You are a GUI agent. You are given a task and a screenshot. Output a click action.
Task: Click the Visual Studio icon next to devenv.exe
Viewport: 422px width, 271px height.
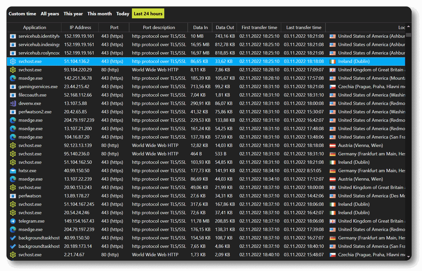pyautogui.click(x=13, y=103)
